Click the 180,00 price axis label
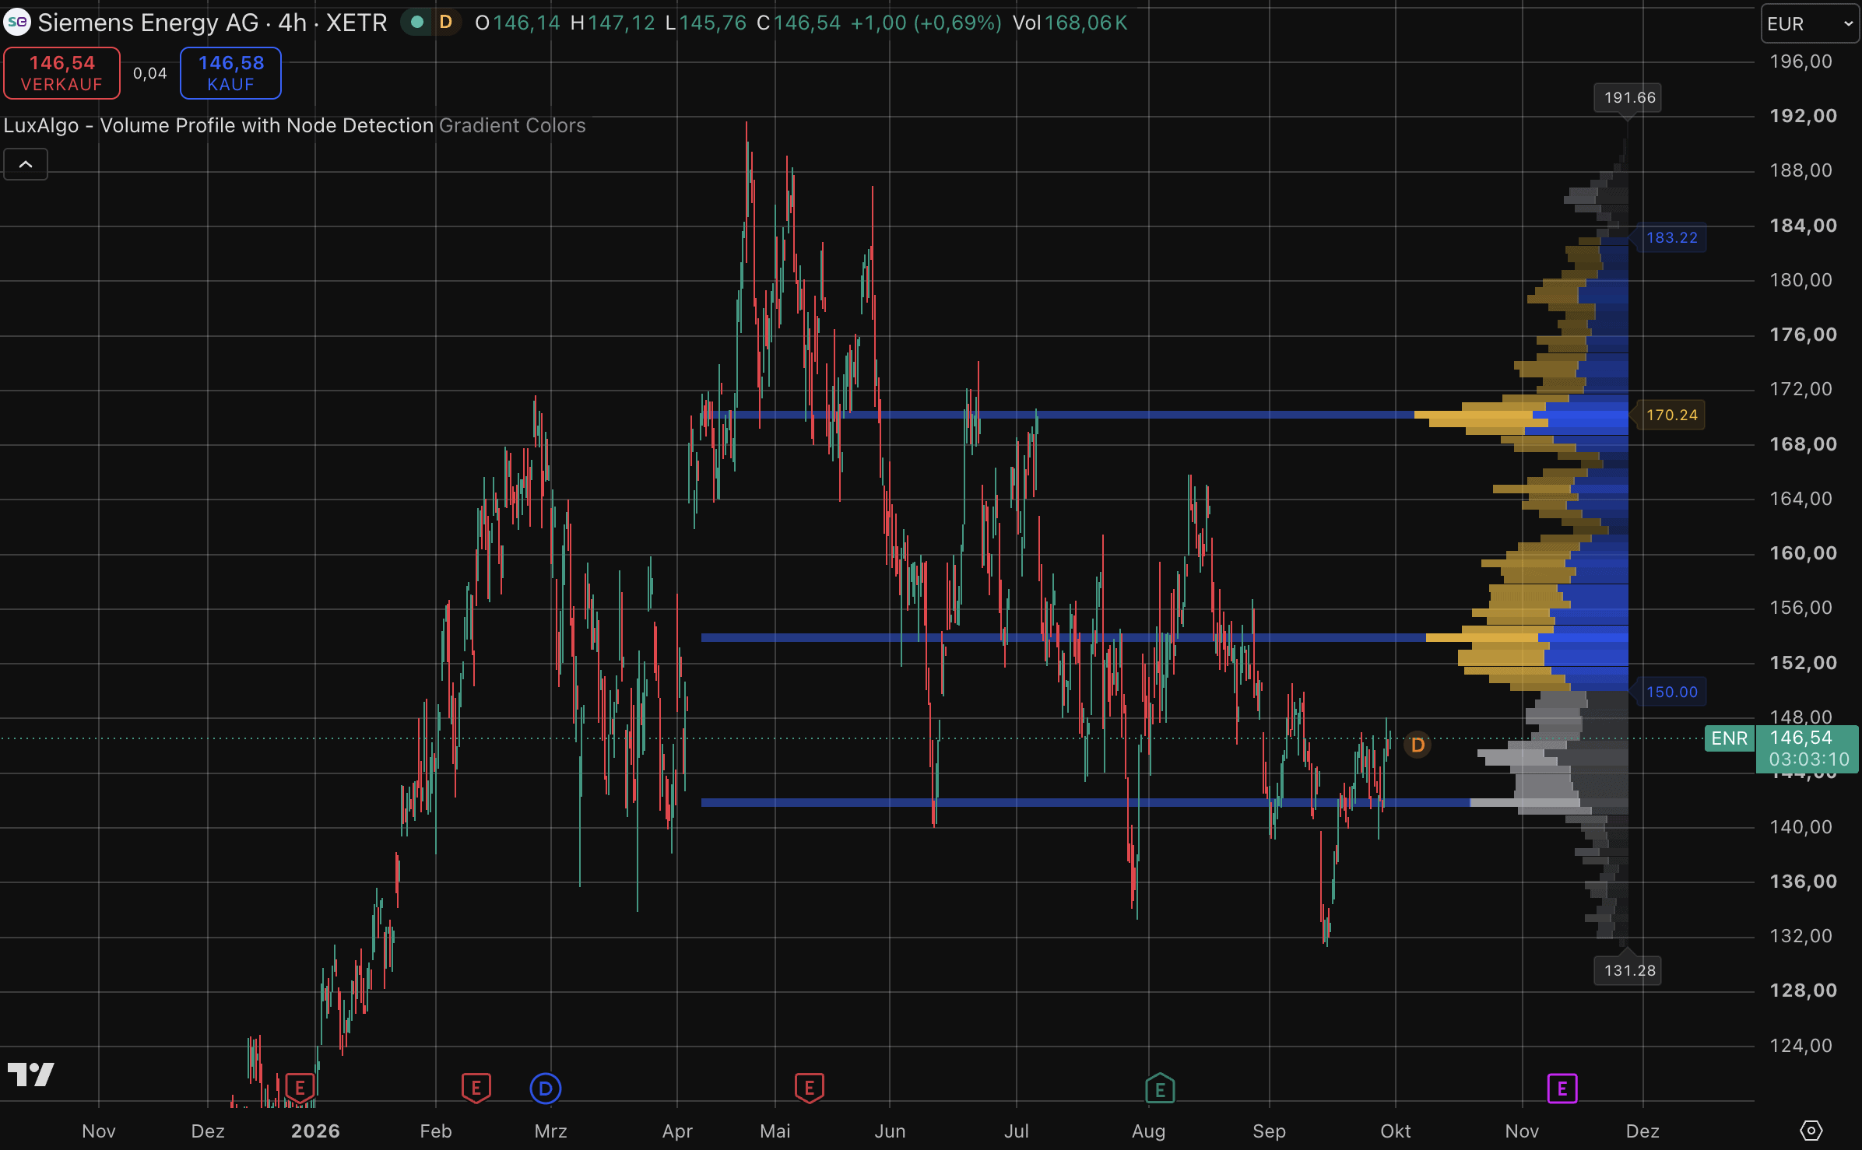 coord(1801,279)
